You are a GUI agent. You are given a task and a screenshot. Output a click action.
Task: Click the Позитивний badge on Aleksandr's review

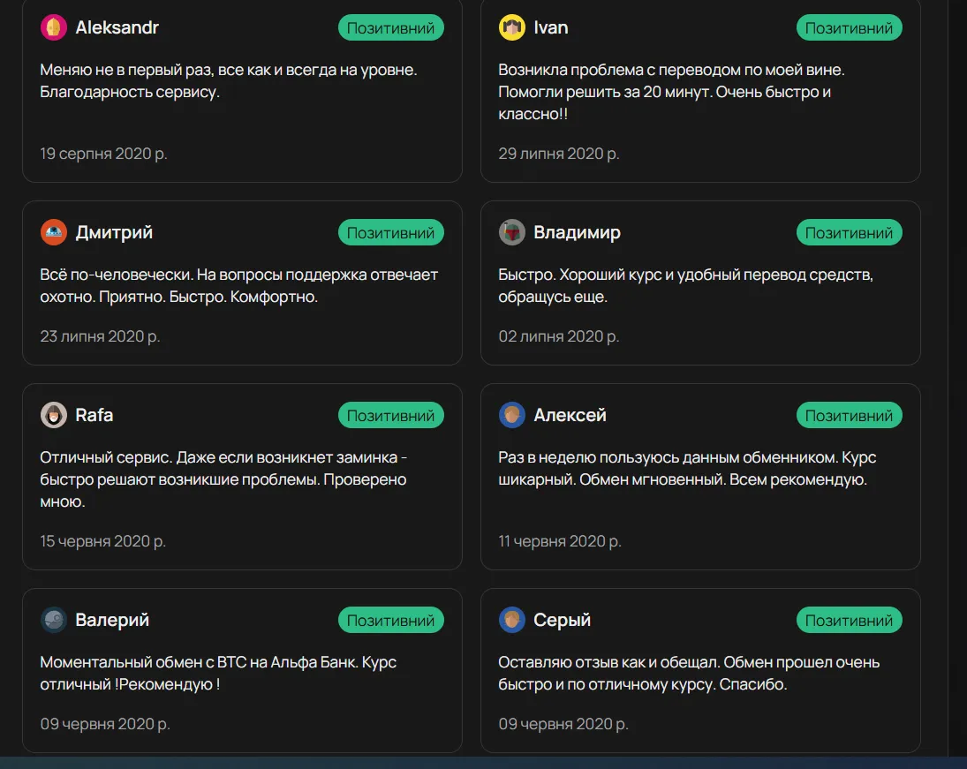click(391, 27)
